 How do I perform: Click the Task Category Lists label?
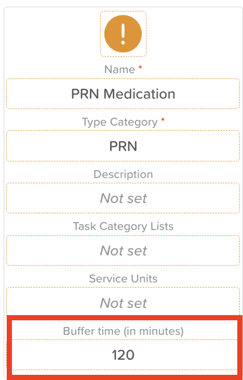tap(123, 226)
